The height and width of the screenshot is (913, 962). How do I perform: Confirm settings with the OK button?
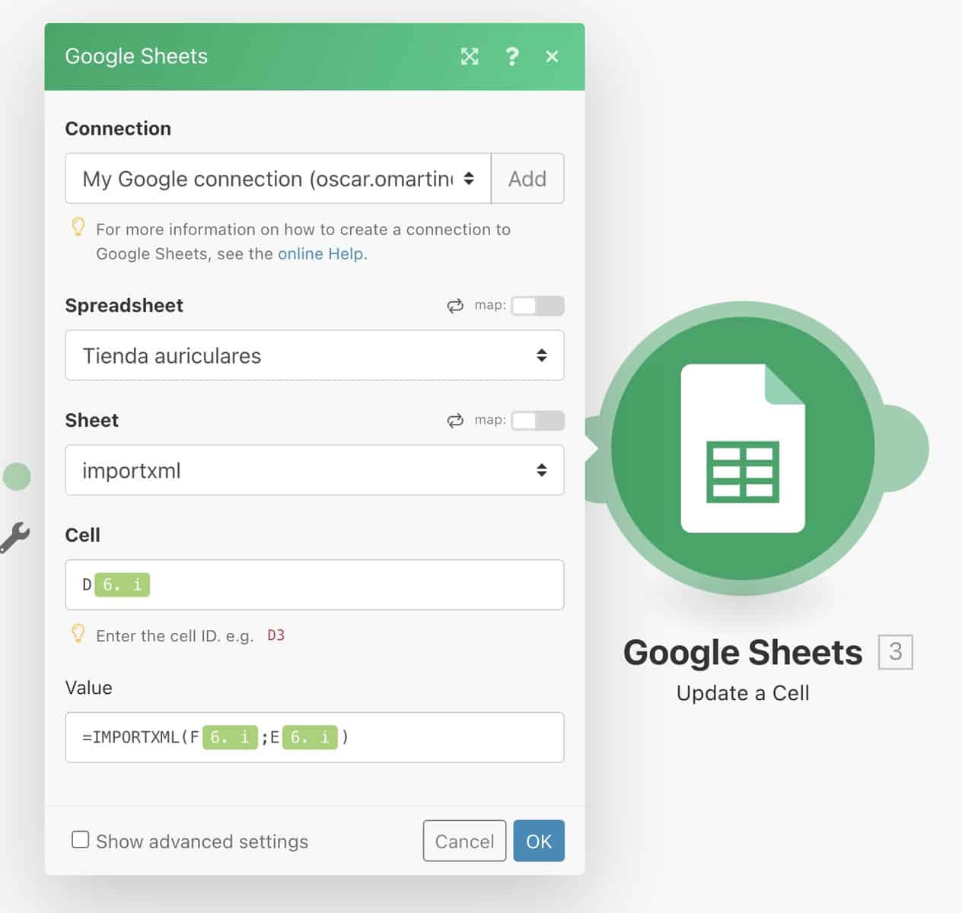[539, 841]
